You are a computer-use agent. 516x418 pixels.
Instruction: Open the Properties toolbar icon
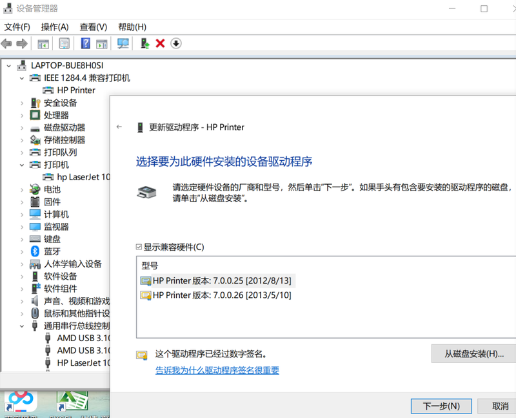click(x=64, y=43)
